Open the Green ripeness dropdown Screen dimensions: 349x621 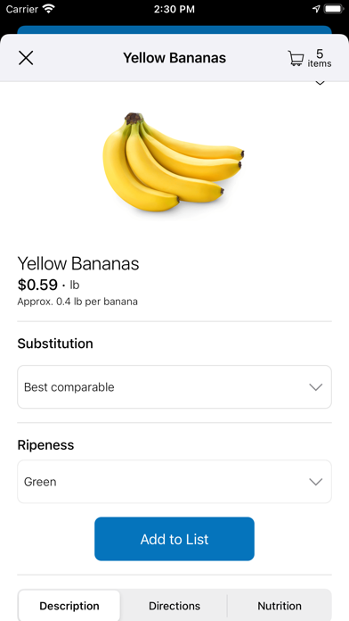point(174,482)
